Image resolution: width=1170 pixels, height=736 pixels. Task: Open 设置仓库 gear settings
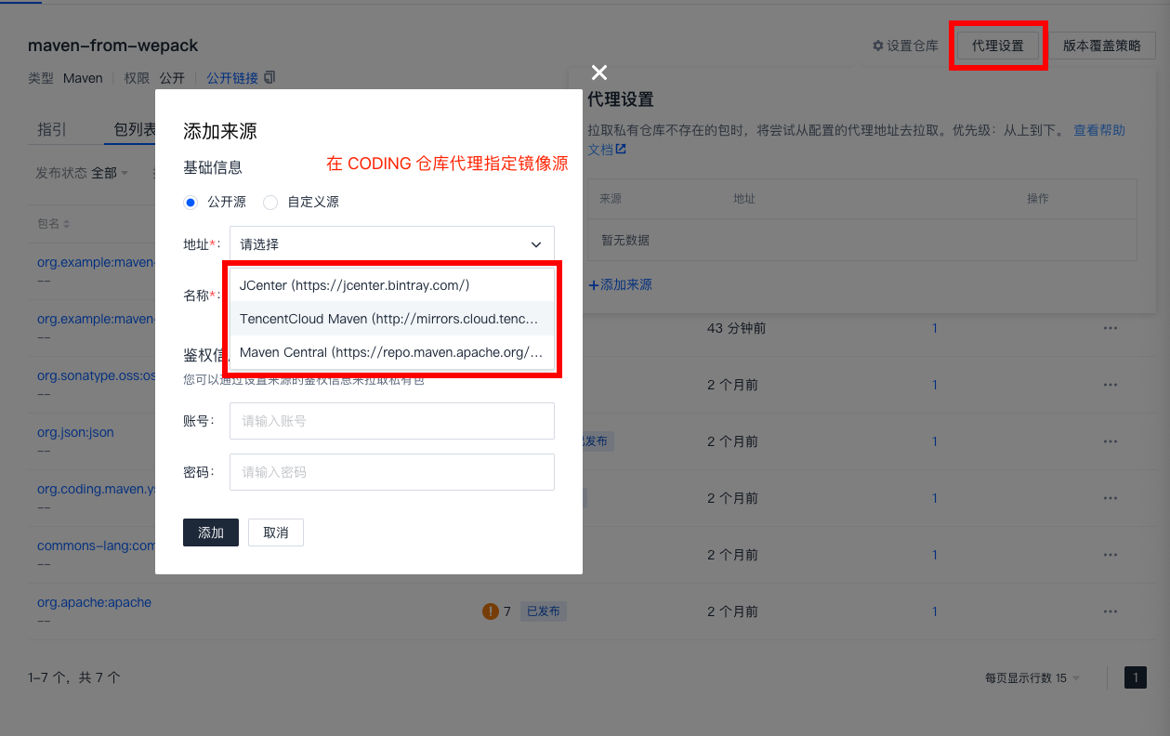coord(905,46)
